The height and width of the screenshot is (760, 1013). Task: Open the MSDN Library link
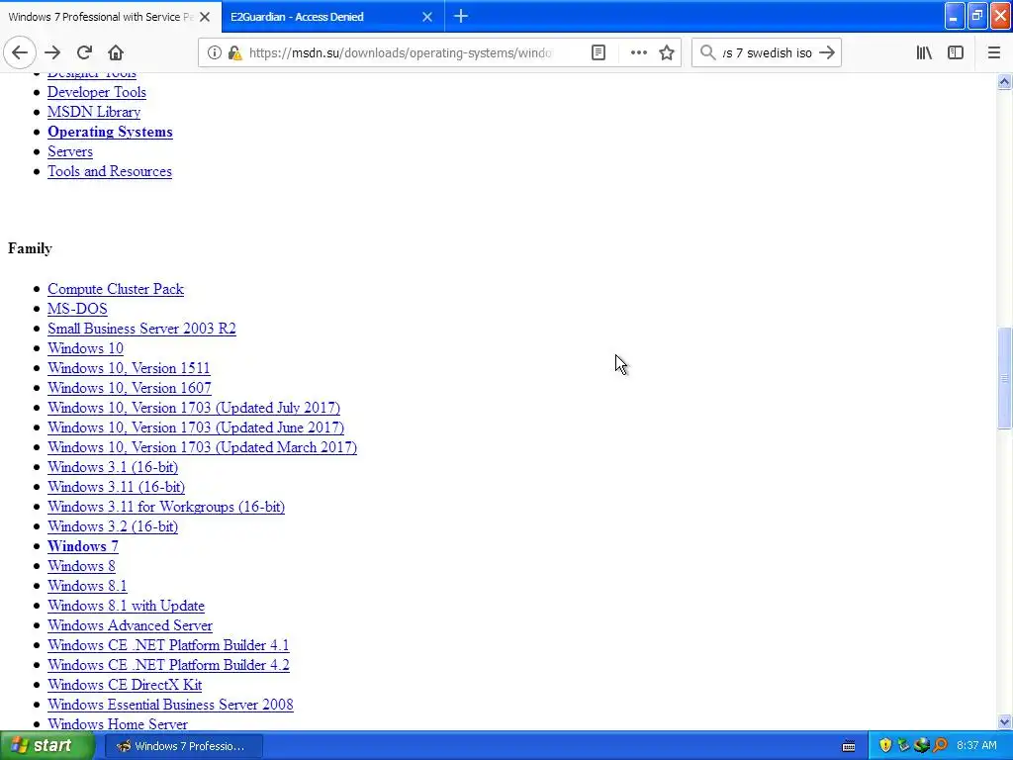[x=94, y=112]
